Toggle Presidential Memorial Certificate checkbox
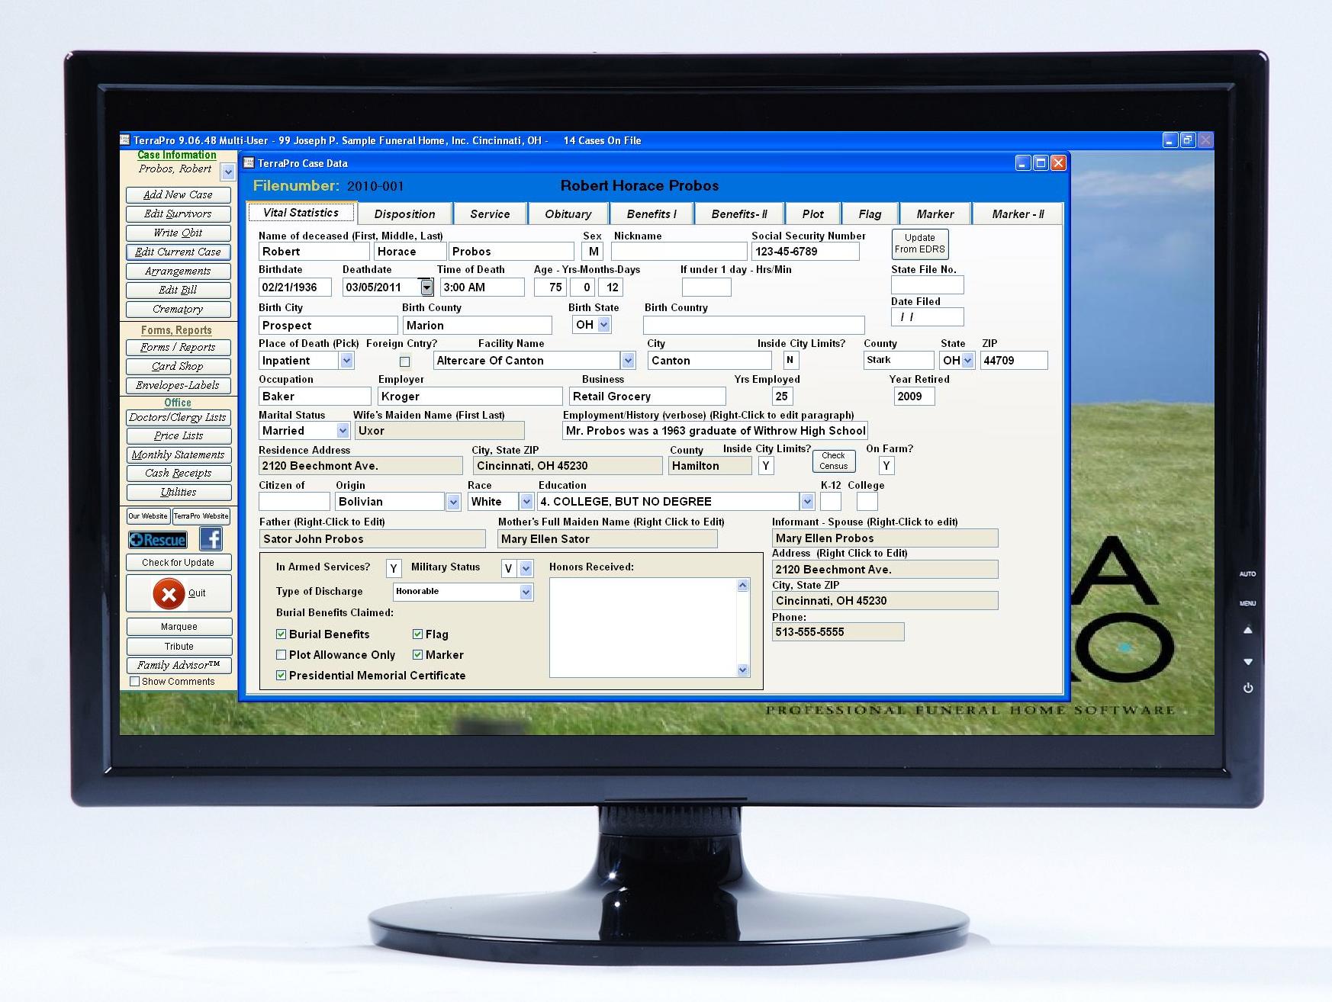The width and height of the screenshot is (1332, 1002). coord(281,675)
